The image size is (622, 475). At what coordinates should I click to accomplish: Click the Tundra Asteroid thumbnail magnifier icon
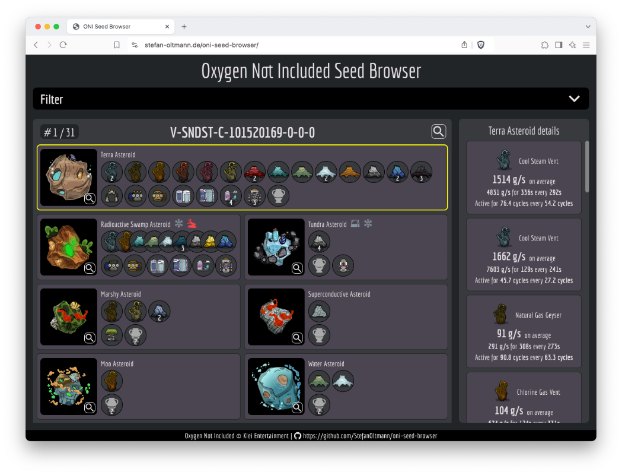tap(297, 268)
